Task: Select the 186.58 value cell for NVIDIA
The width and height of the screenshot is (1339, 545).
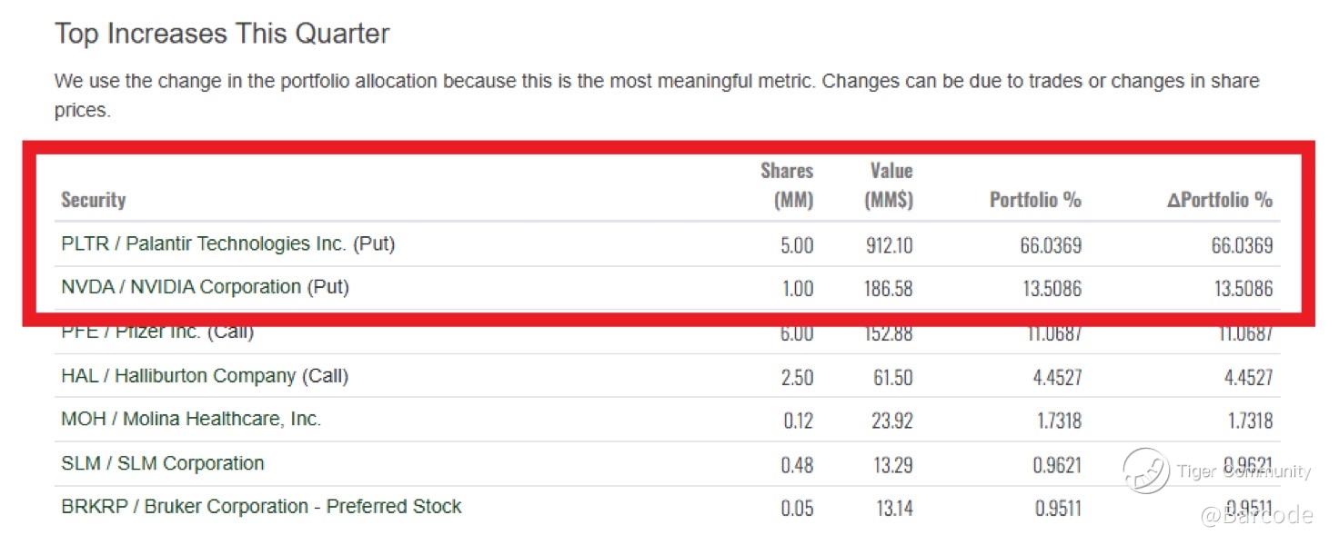Action: tap(887, 289)
